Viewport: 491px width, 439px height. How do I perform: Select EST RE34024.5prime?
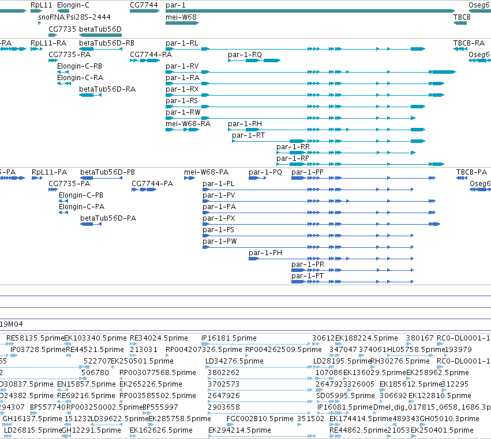coord(133,345)
